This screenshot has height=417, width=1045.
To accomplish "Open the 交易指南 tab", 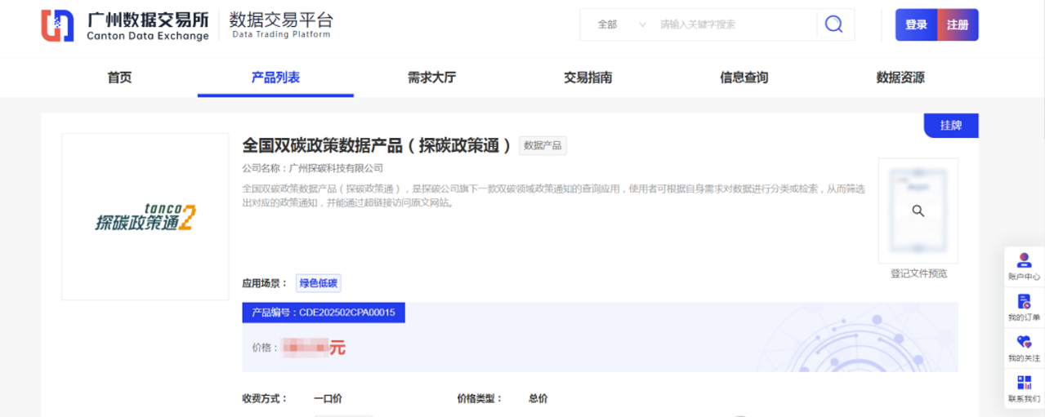I will [587, 78].
